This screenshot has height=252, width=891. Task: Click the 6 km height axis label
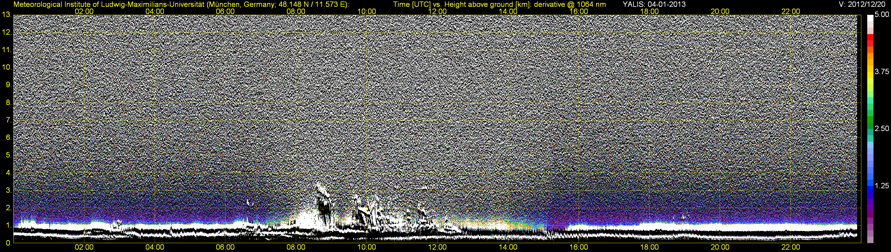(9, 138)
